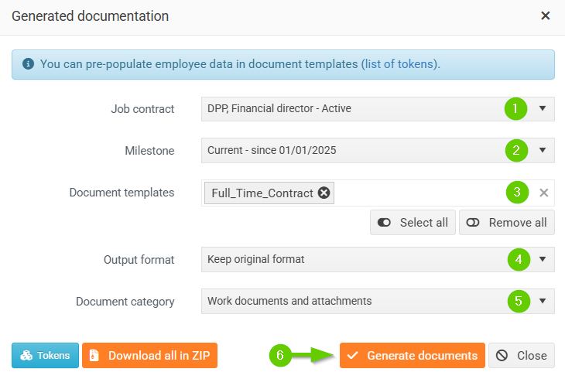565x379 pixels.
Task: Click green step marker number 6
Action: (x=280, y=355)
